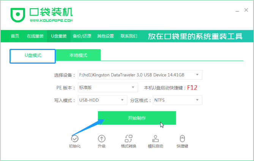Open 其他设置 in navigation bar
254x161 pixels.
(105, 36)
